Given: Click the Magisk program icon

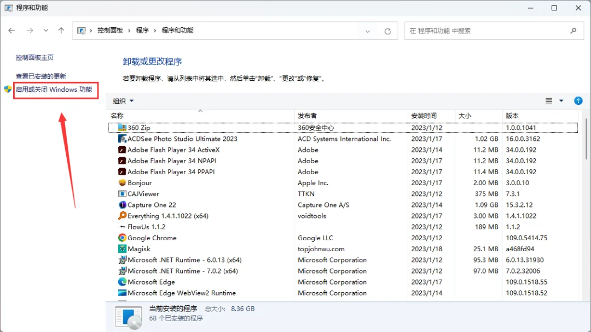Looking at the screenshot, I should [122, 249].
